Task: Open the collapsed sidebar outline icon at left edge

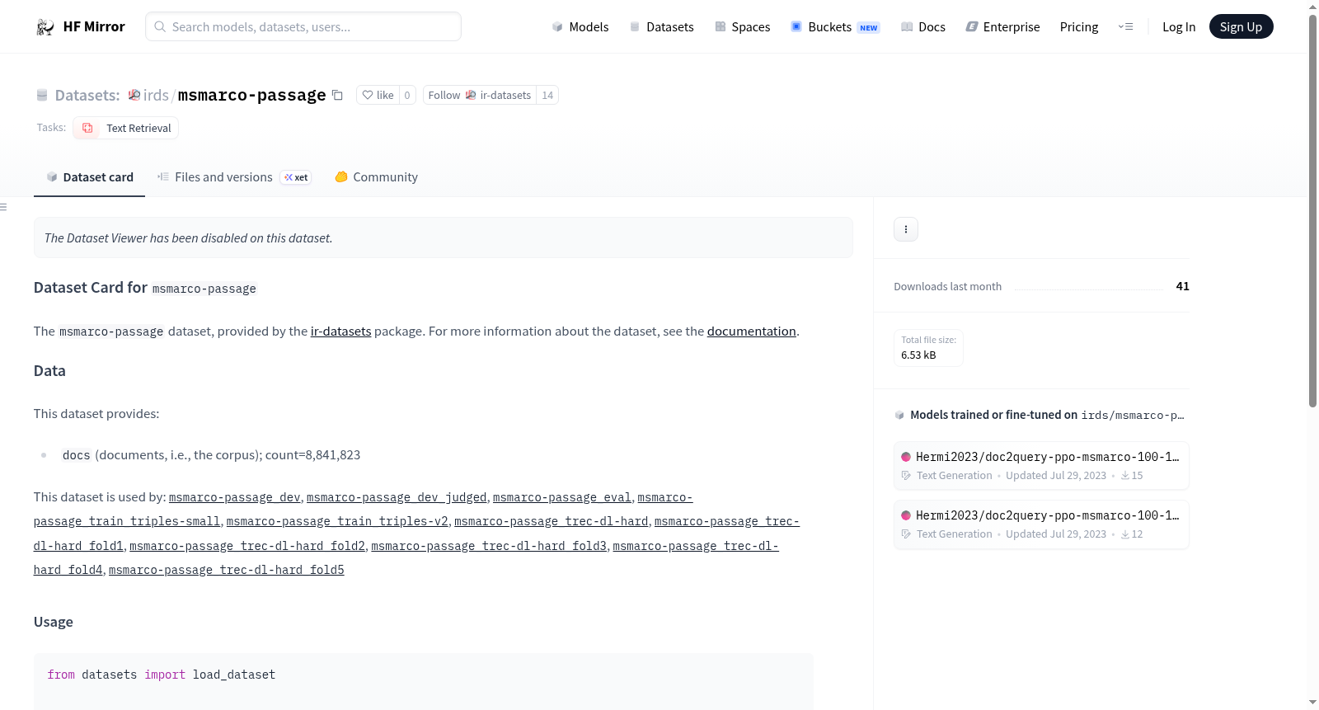Action: 3,207
